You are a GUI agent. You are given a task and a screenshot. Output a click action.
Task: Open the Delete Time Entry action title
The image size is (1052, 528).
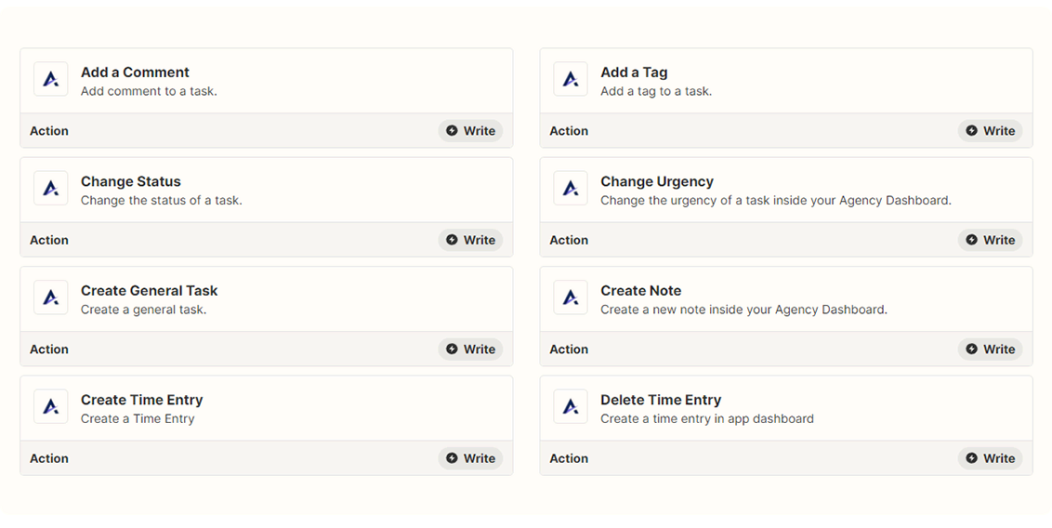pos(660,400)
